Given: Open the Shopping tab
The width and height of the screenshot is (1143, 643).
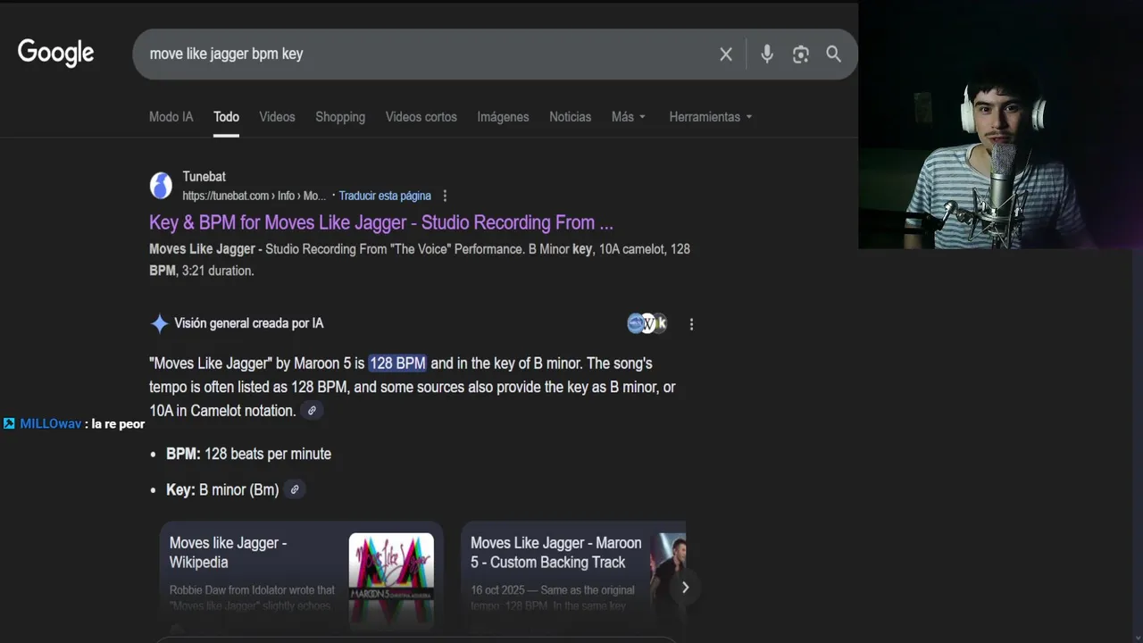Looking at the screenshot, I should [x=340, y=117].
